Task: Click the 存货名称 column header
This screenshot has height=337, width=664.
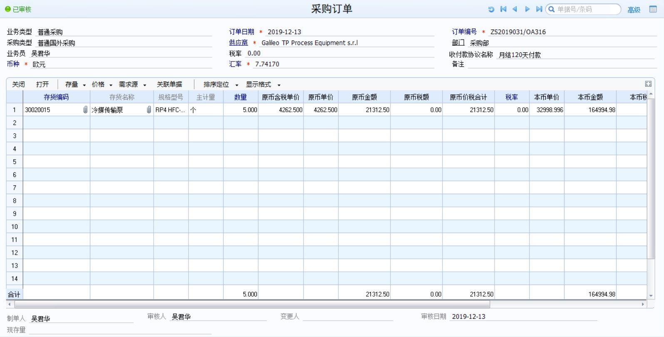Action: [x=122, y=97]
